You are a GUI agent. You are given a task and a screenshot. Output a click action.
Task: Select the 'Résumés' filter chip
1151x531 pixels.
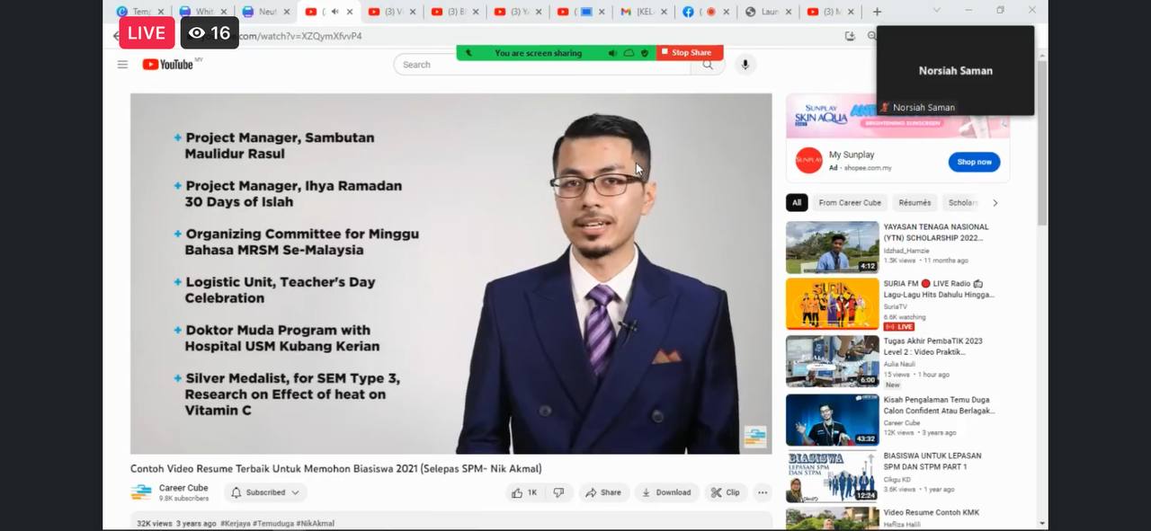[x=915, y=203]
